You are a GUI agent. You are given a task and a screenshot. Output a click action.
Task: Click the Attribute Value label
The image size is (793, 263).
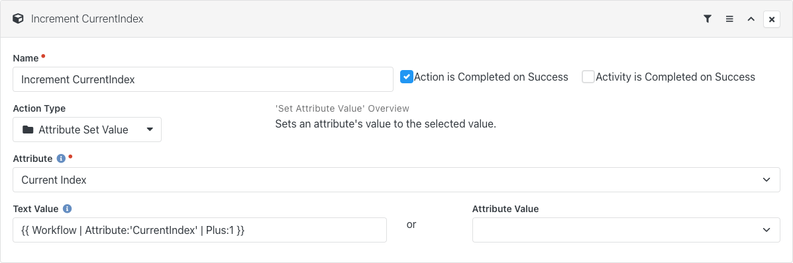tap(505, 208)
